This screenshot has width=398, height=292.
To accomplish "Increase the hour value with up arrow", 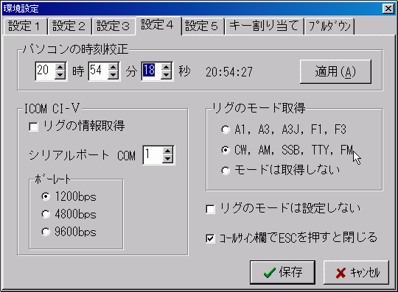I will (x=60, y=67).
